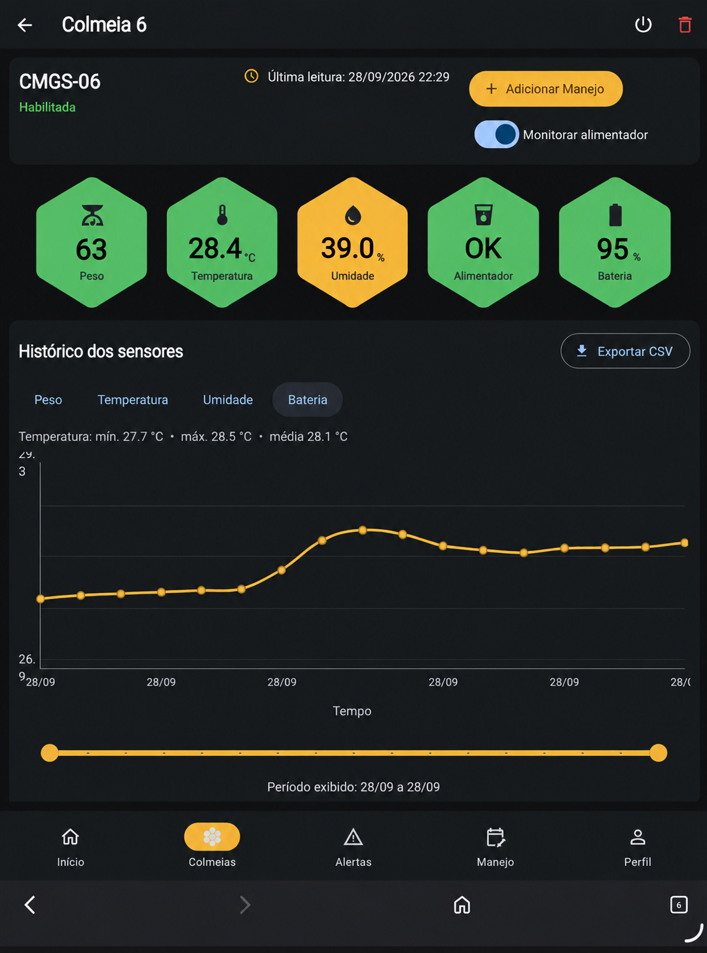Click the CMGS-06 hive code
Image resolution: width=707 pixels, height=953 pixels.
60,81
